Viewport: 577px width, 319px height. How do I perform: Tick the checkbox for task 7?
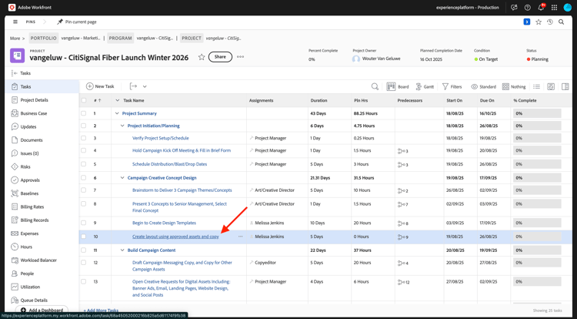pos(84,190)
